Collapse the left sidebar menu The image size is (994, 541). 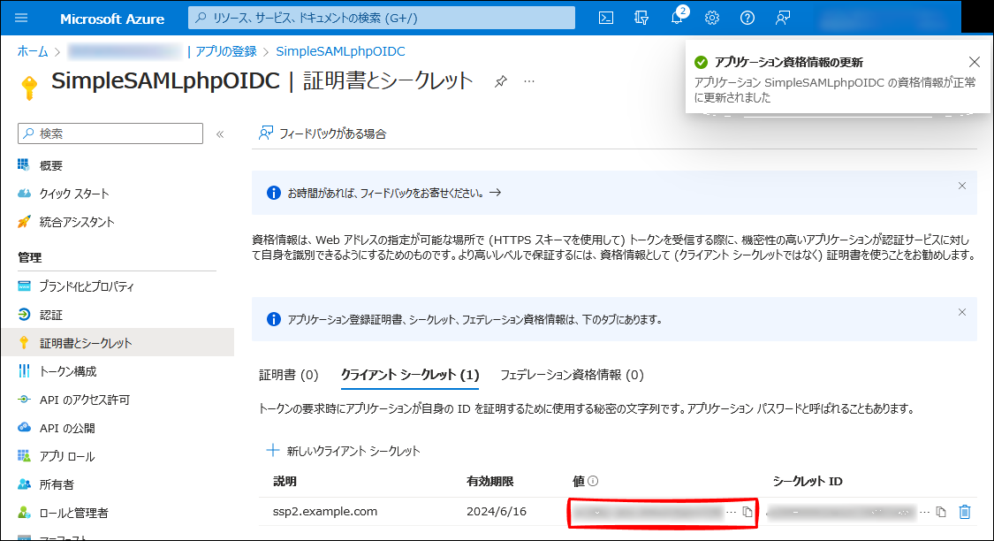220,133
